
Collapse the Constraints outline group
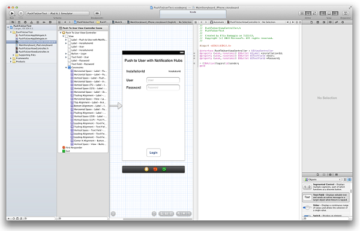point(66,68)
